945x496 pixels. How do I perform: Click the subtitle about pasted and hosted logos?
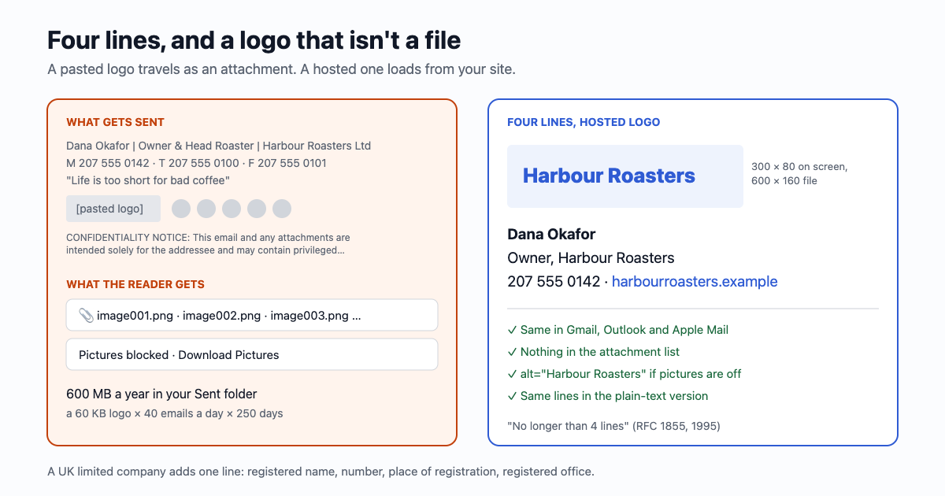click(281, 69)
